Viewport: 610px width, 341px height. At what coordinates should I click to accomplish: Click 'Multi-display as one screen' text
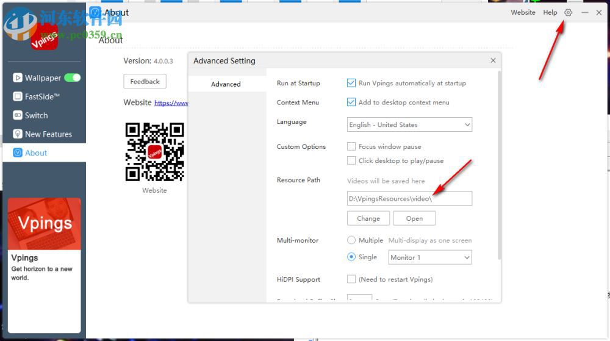(430, 240)
